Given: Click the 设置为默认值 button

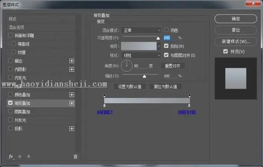Looking at the screenshot, I should pyautogui.click(x=130, y=86).
